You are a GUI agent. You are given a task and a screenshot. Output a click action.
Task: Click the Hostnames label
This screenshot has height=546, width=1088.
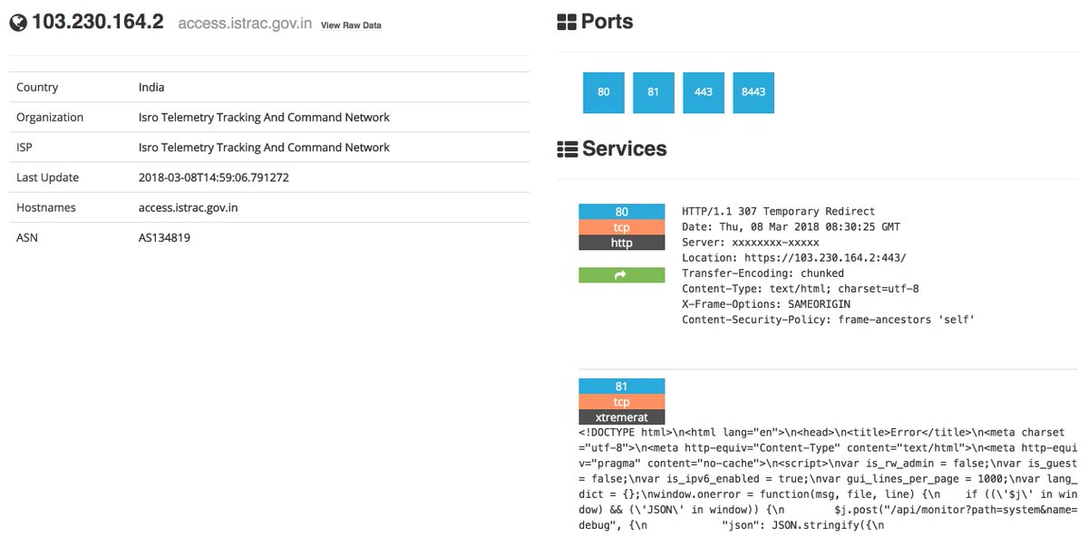46,207
